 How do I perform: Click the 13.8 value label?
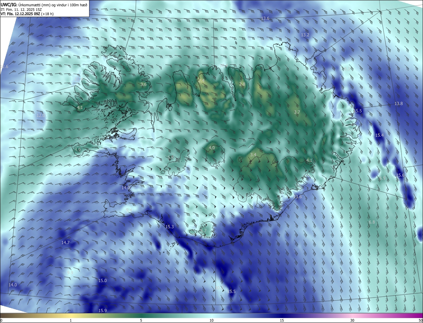[399, 103]
